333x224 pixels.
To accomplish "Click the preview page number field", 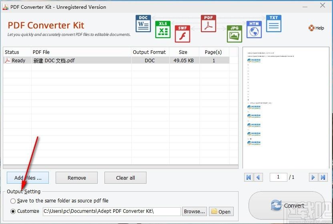I will [279, 177].
